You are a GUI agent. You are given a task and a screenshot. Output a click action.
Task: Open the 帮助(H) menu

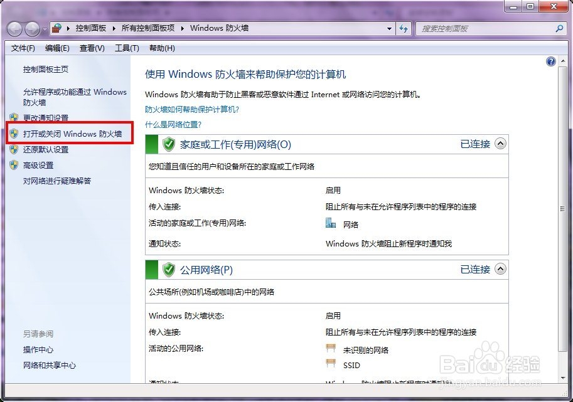(162, 48)
